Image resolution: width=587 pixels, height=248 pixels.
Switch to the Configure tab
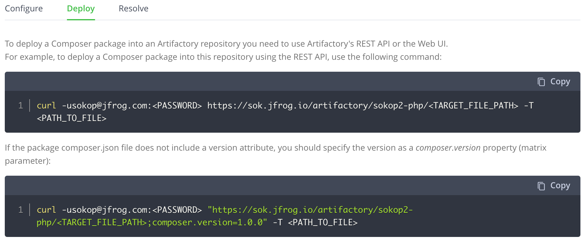pyautogui.click(x=24, y=9)
